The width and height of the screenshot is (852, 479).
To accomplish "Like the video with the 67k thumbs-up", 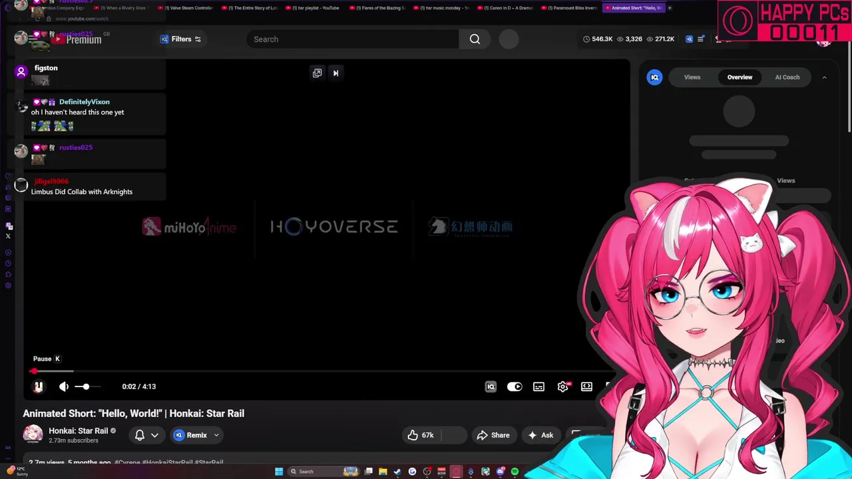I will tap(421, 435).
